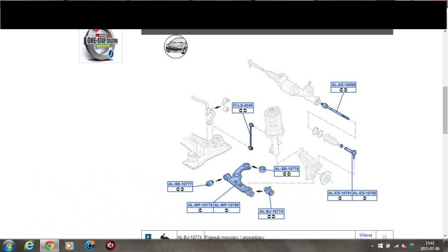Click the blue tie rod end part
Viewport: 448px width, 252px height.
351,152
